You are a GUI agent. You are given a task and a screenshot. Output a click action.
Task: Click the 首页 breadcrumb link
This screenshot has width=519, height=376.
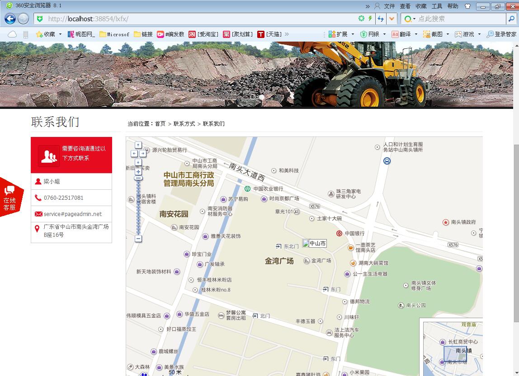160,124
